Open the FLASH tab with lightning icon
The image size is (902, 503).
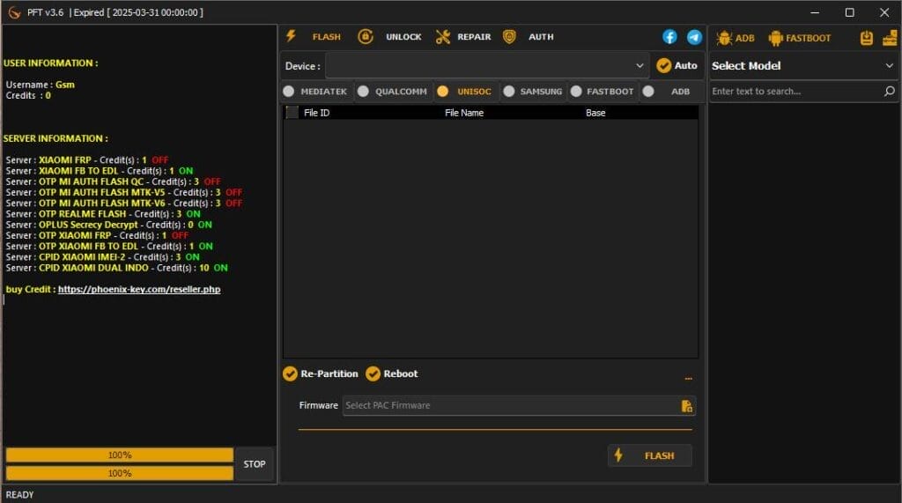(314, 37)
